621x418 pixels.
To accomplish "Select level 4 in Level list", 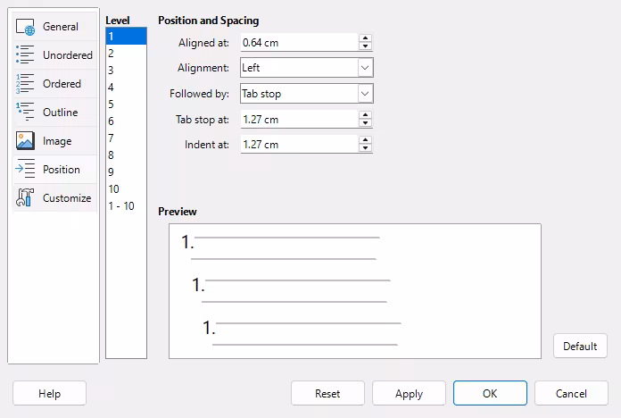I will [x=127, y=88].
